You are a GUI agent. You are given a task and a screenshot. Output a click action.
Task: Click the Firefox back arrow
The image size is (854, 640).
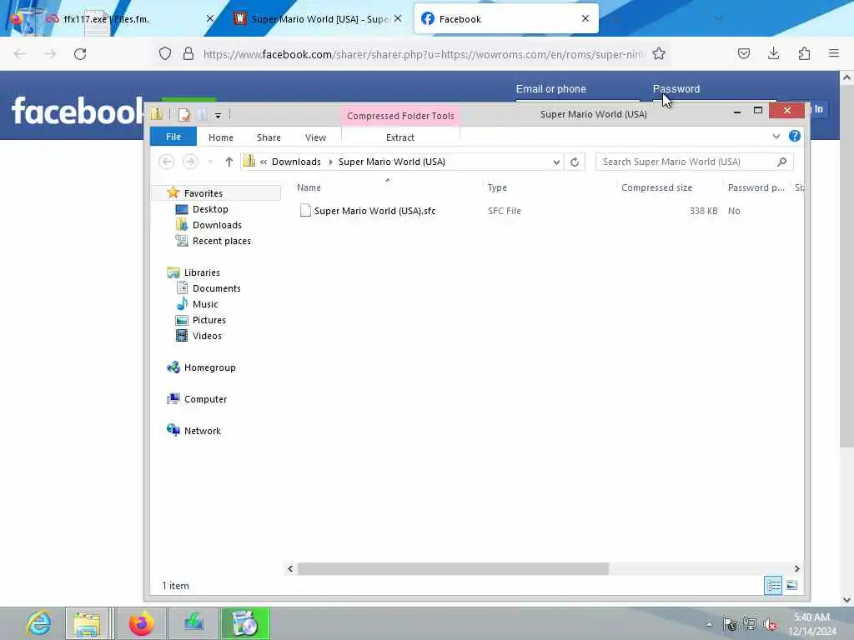20,54
